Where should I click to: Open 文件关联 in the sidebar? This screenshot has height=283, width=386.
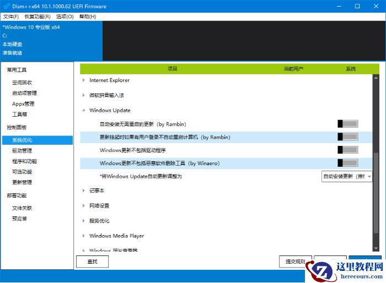(x=22, y=208)
